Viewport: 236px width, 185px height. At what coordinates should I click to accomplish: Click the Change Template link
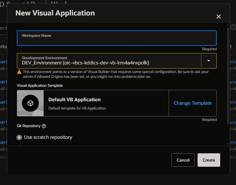[192, 103]
